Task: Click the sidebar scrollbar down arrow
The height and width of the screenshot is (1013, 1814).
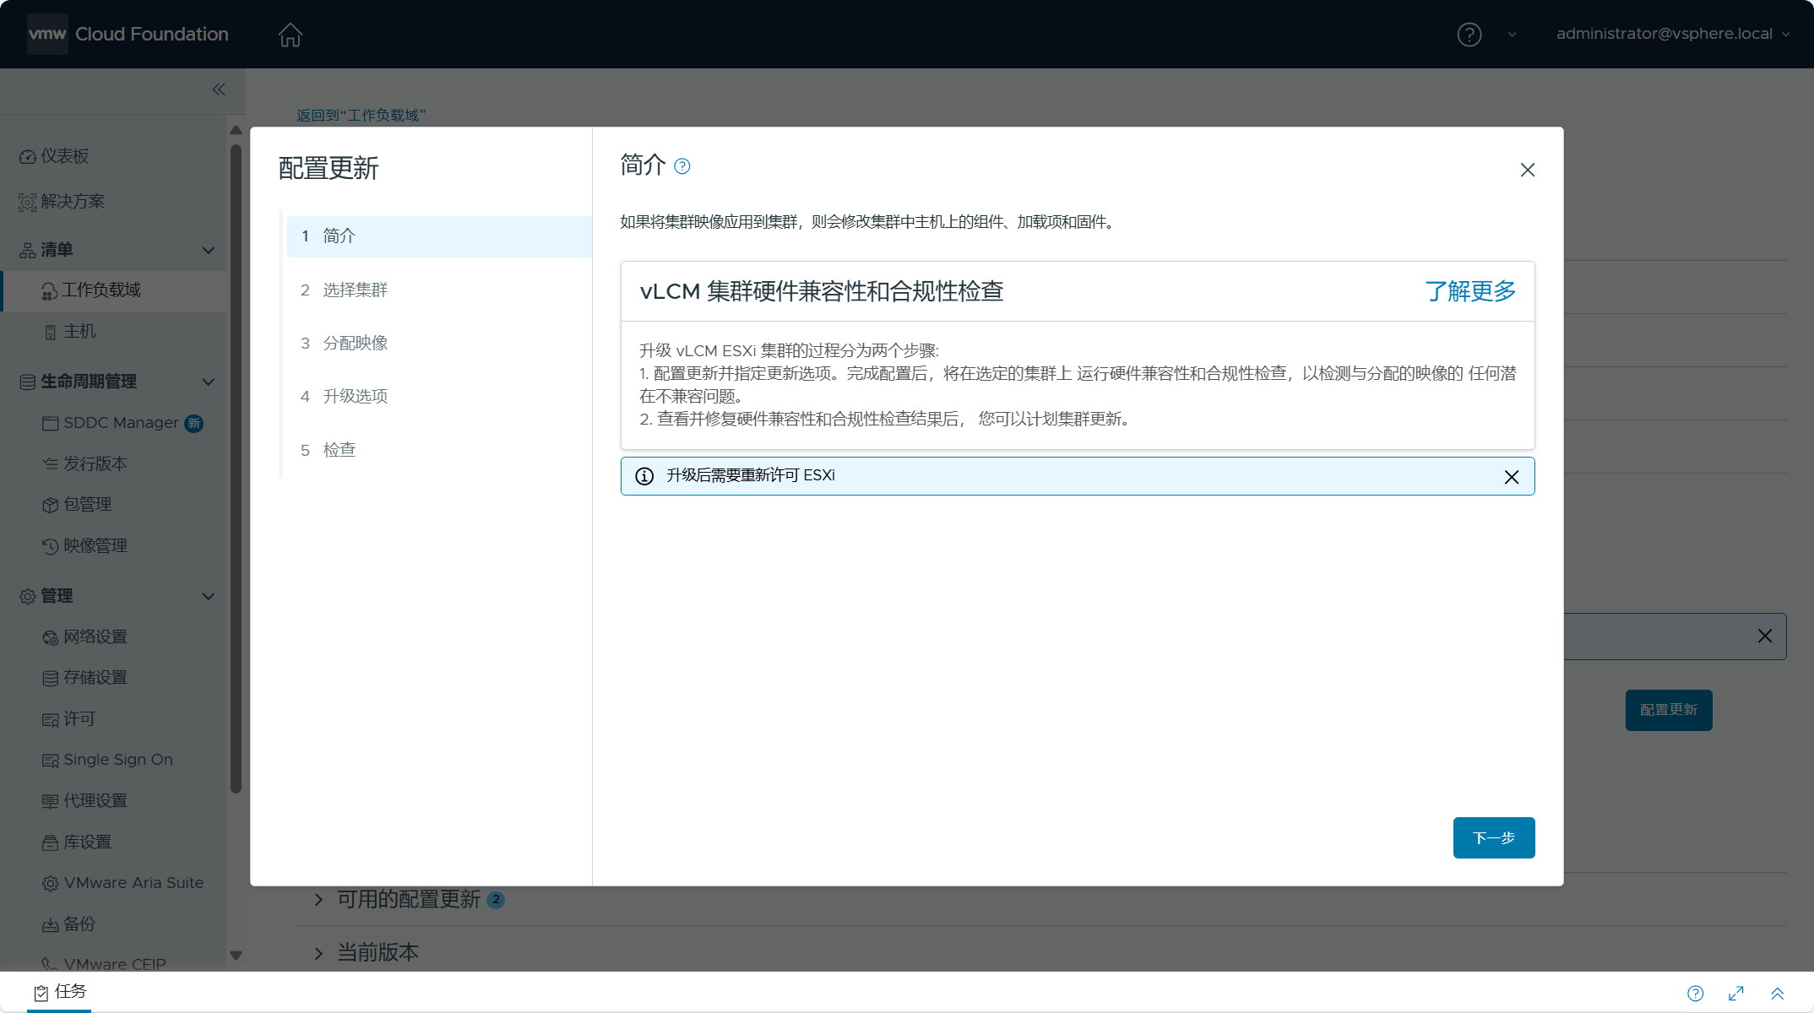Action: 236,956
